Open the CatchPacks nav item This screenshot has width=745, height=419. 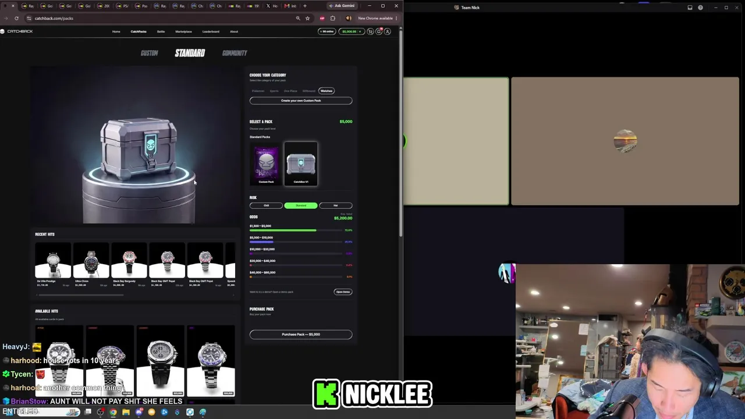click(x=139, y=31)
